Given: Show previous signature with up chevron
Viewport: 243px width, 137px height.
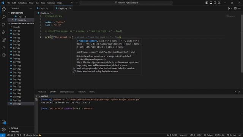Looking at the screenshot, I should click(x=74, y=68).
